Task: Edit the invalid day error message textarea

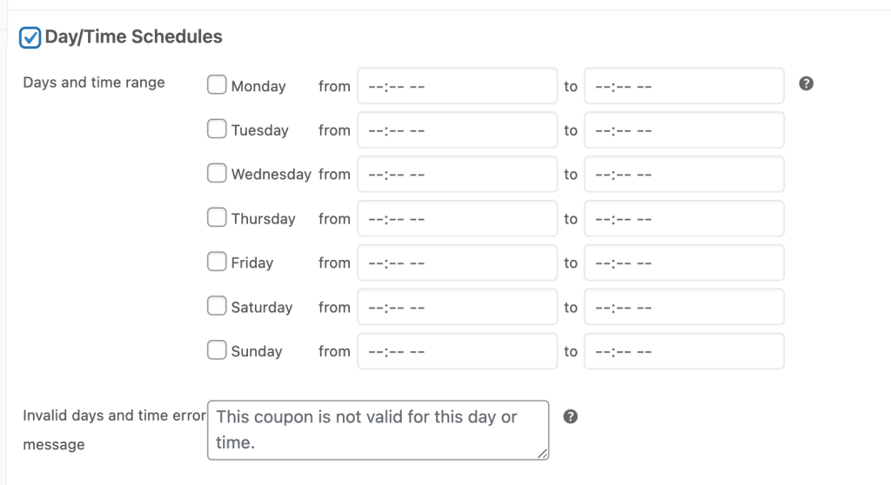Action: point(378,430)
